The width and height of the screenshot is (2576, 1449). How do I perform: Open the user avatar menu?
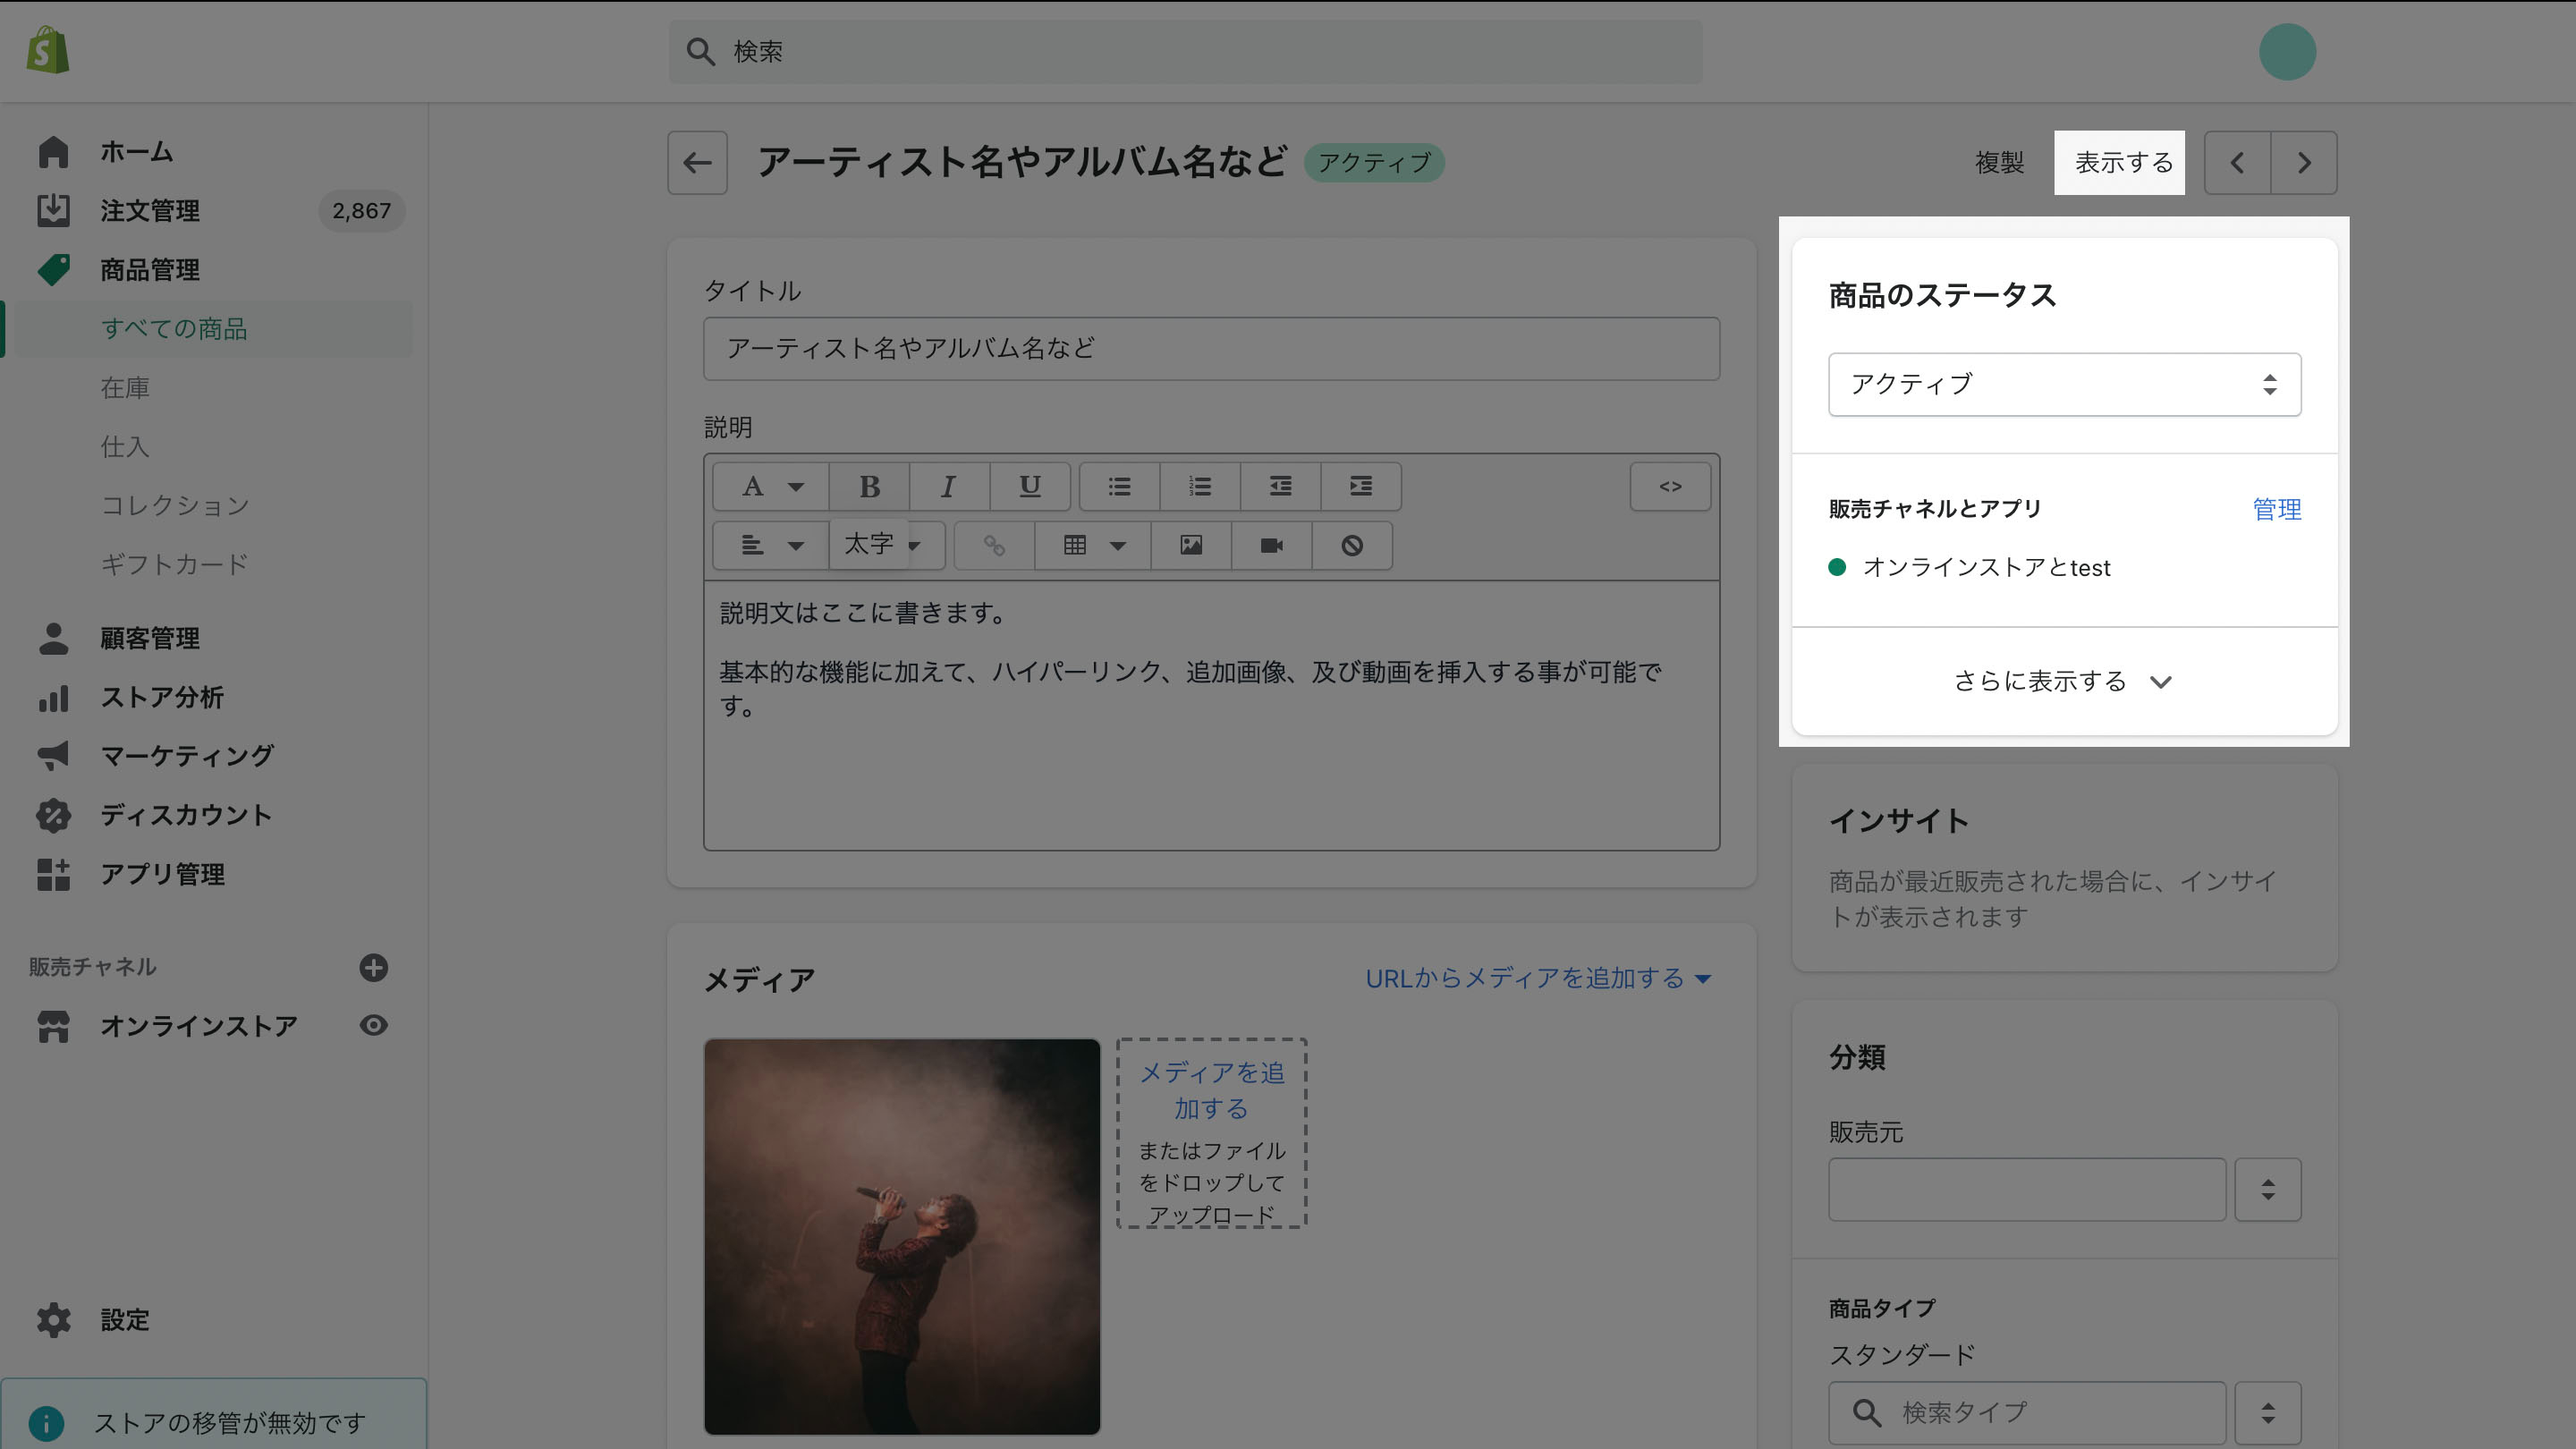click(x=2287, y=52)
